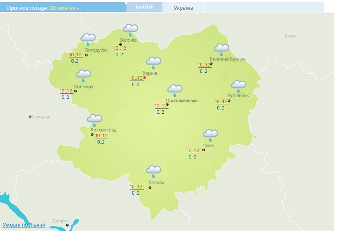Click the Красноград city label

103,130
